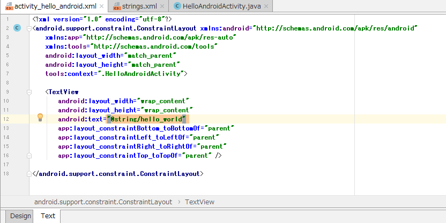Click the strings.xml tab file icon

tap(117, 6)
